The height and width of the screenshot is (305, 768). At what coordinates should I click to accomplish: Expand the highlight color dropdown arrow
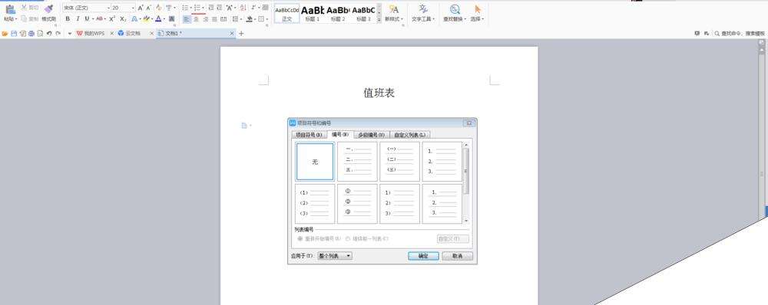pyautogui.click(x=152, y=19)
